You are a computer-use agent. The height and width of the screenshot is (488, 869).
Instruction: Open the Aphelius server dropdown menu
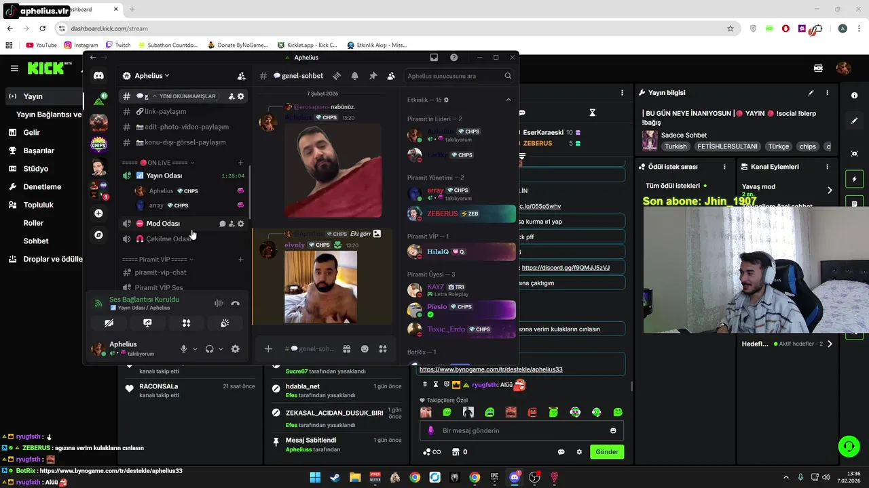[x=152, y=76]
